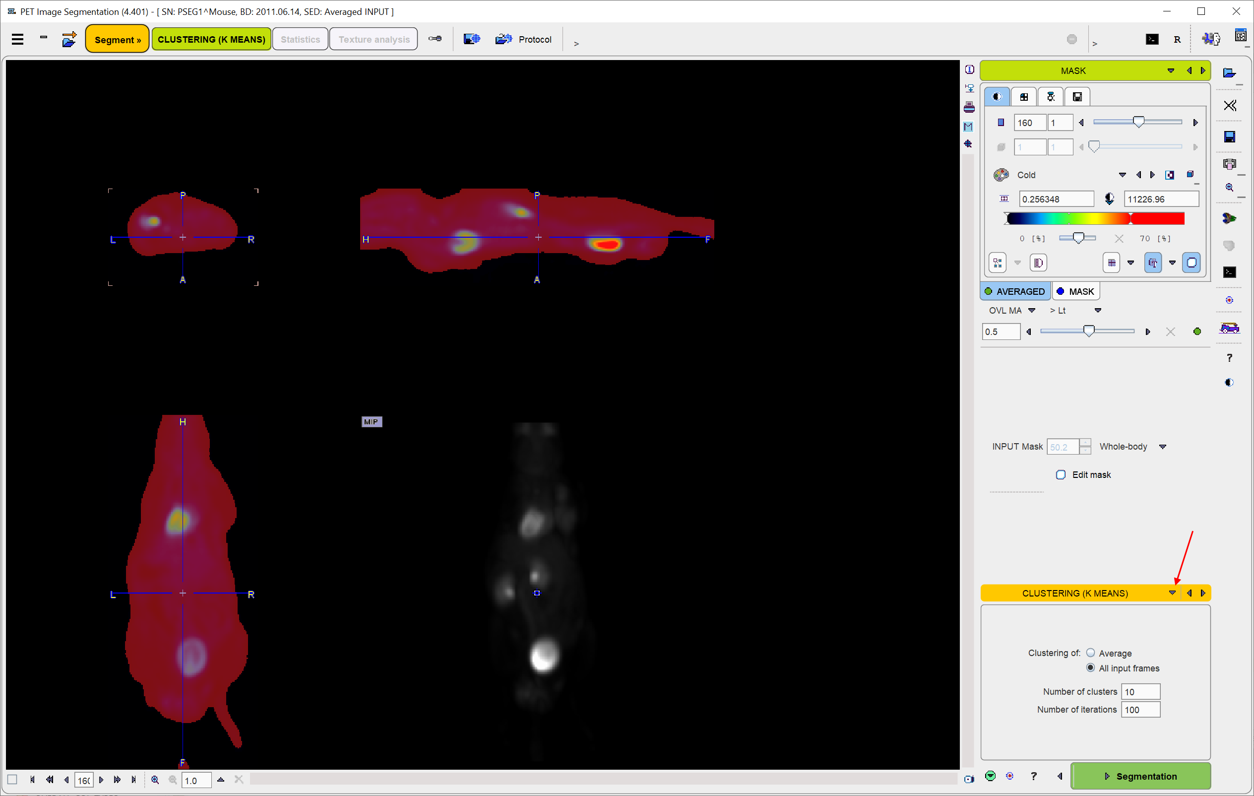
Task: Step to previous clustering method left arrow
Action: [1189, 593]
